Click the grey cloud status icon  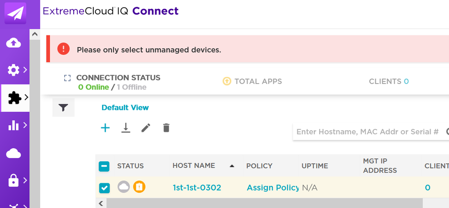pyautogui.click(x=124, y=187)
